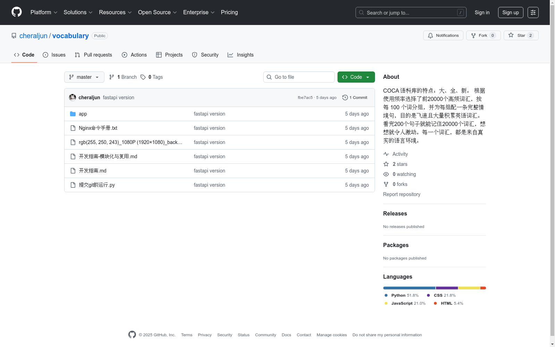Click the Go to file search box
The image size is (555, 347).
click(299, 77)
